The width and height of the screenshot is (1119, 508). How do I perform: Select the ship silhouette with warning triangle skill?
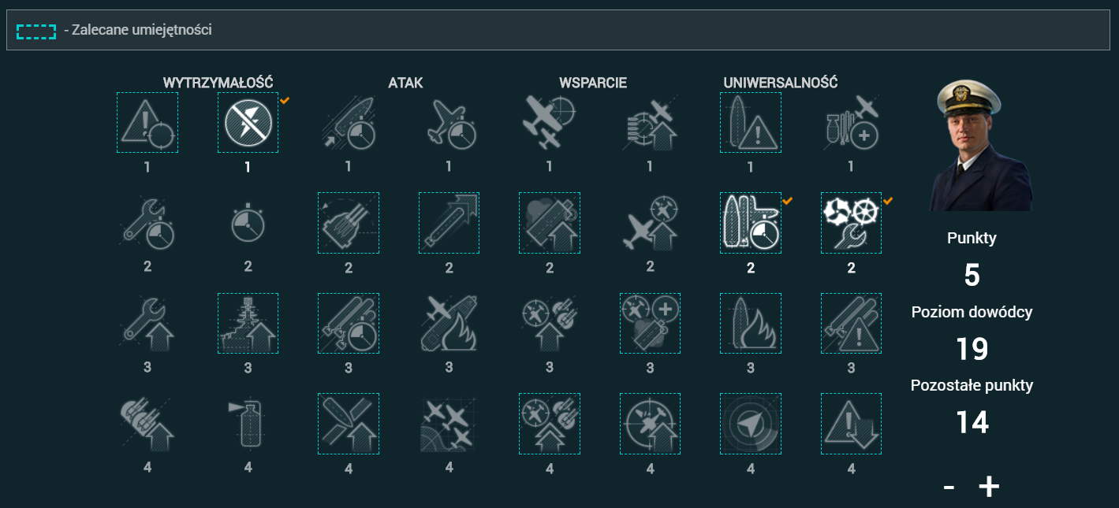click(751, 123)
